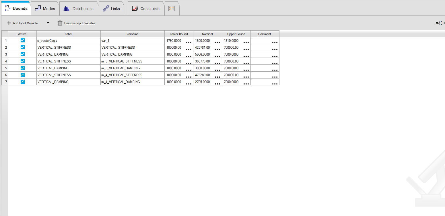
Task: Open ellipsis for nominal 360775.00
Action: tap(217, 63)
